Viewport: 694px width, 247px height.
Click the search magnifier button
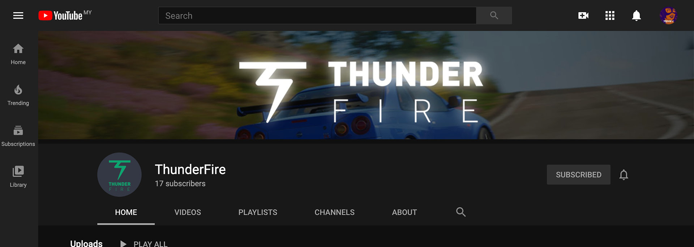[494, 16]
